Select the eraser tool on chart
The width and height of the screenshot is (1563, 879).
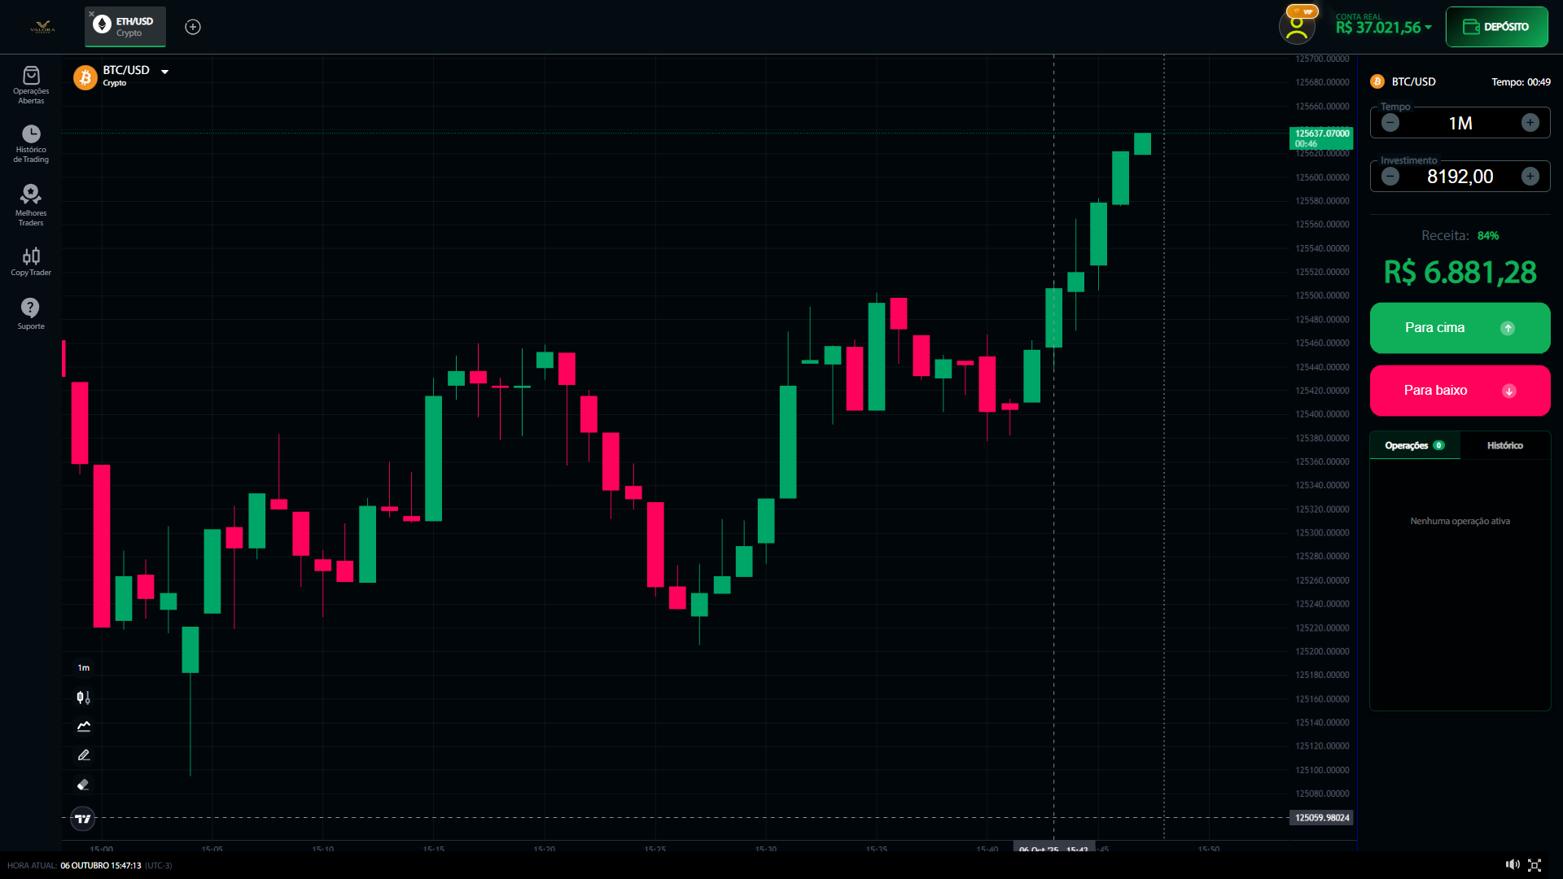(83, 785)
